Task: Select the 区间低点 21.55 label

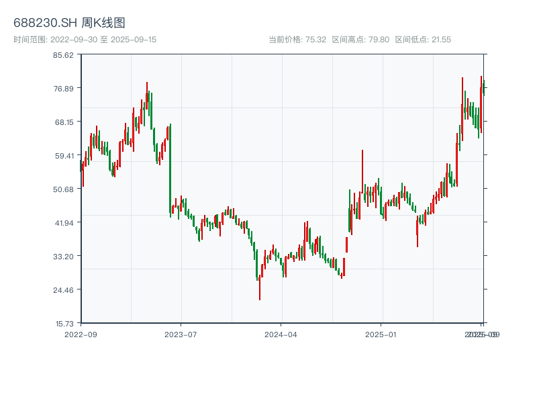Action: [x=423, y=40]
